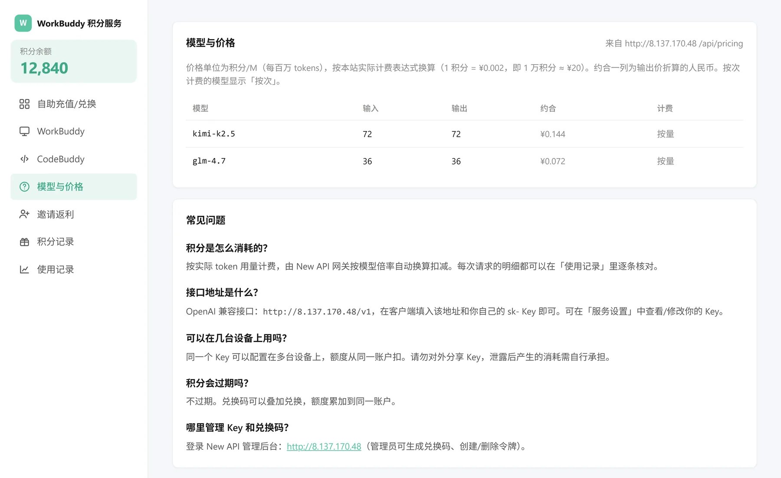This screenshot has height=478, width=781.
Task: Click the 可以在几台设备上用吗? question heading
Action: point(236,338)
